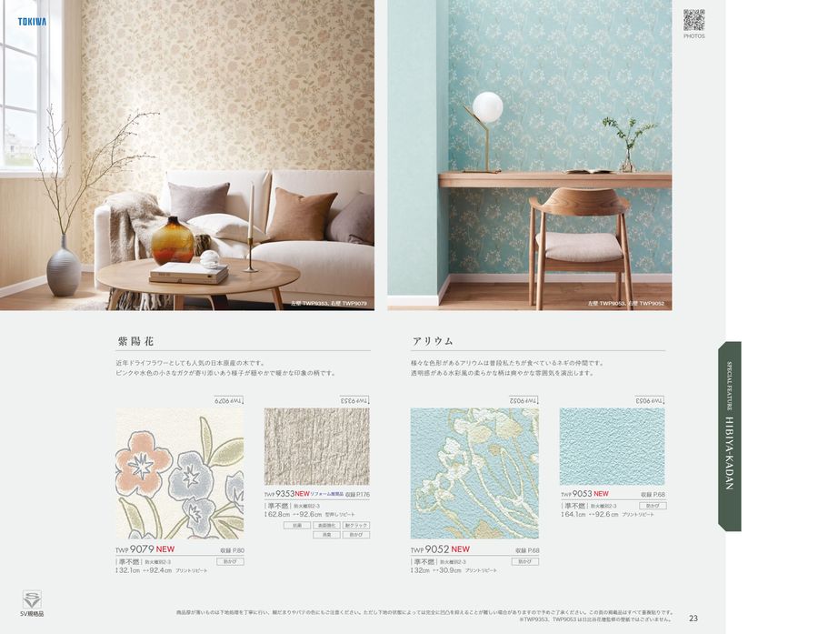The image size is (818, 634).
Task: Open the HIBIYA-KADAN side tab
Action: 729,436
